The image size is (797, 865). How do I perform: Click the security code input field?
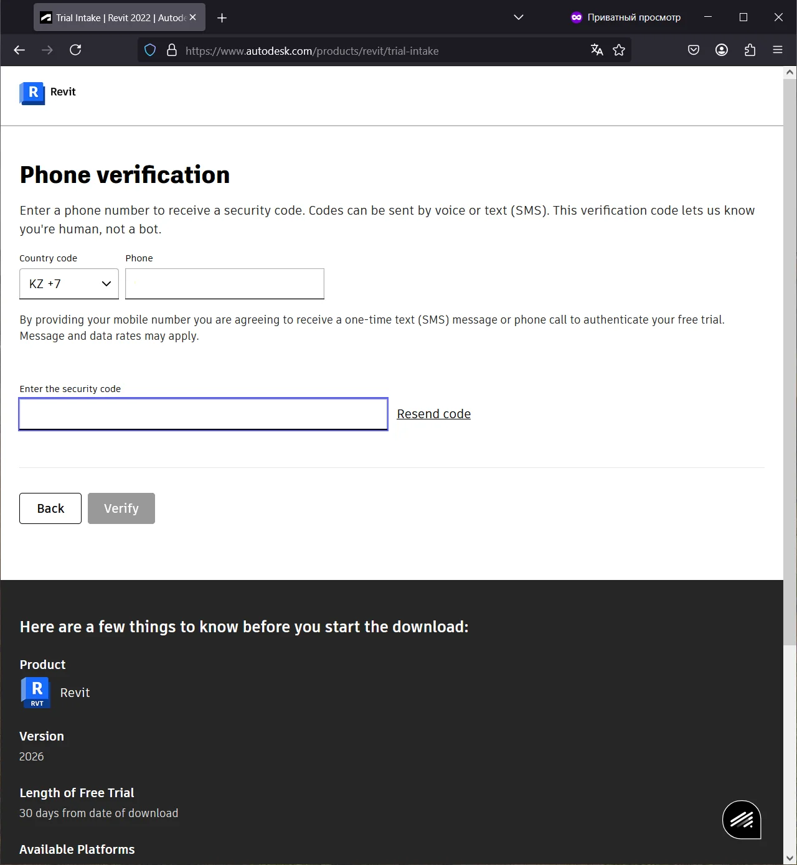(x=204, y=414)
